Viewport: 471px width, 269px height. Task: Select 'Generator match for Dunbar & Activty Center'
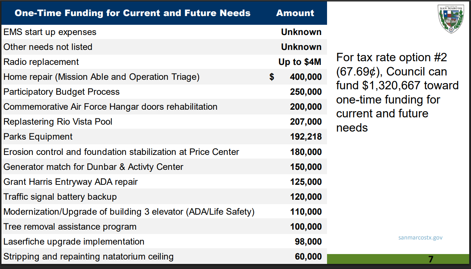(93, 167)
